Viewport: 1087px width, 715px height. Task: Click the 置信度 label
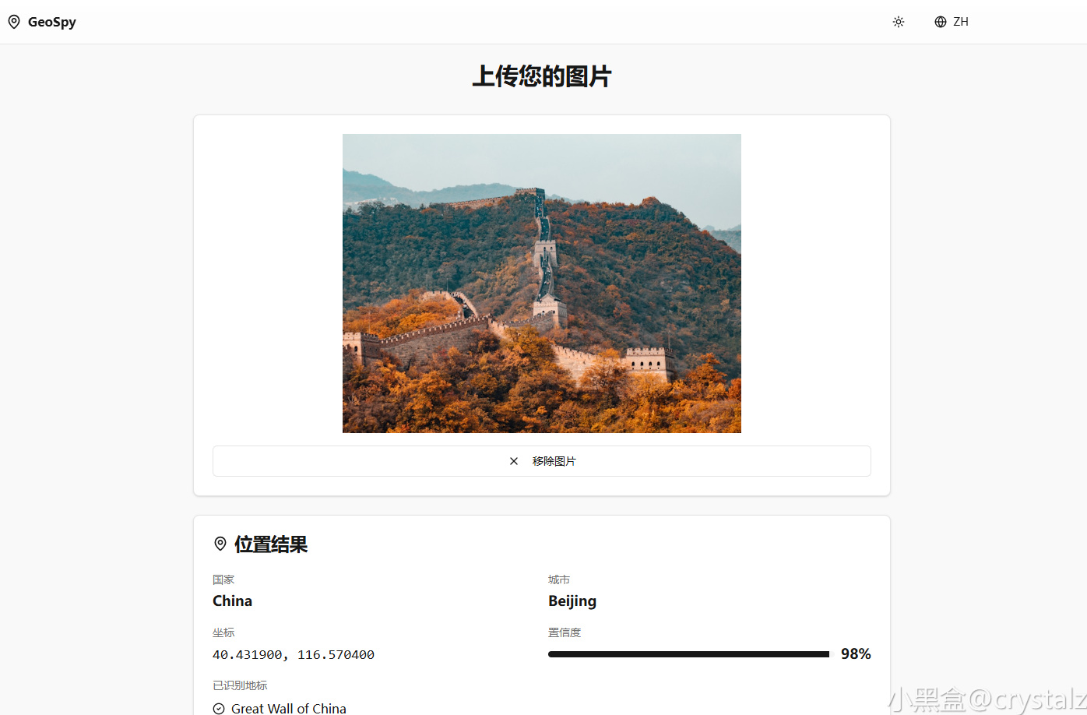[x=565, y=632]
